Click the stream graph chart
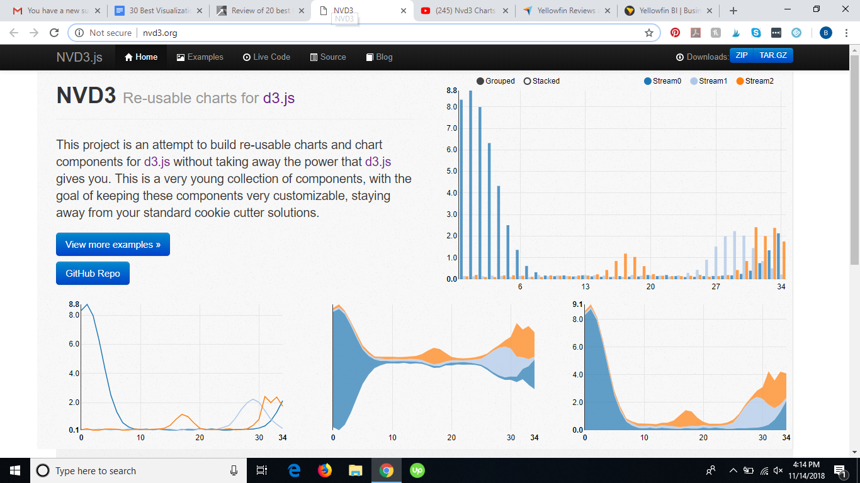This screenshot has height=483, width=860. (433, 371)
